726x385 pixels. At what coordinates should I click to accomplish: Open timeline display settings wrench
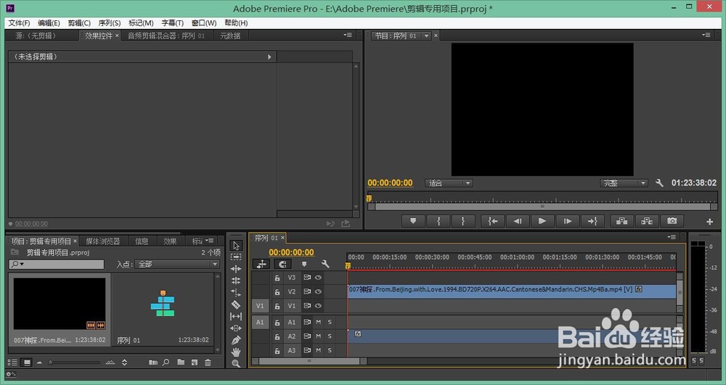click(x=325, y=264)
